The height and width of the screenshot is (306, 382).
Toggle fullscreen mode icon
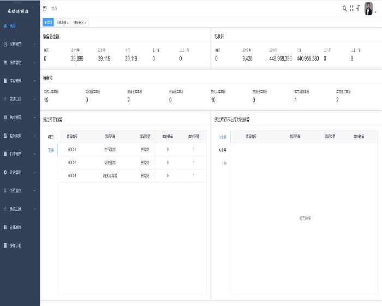[x=351, y=8]
